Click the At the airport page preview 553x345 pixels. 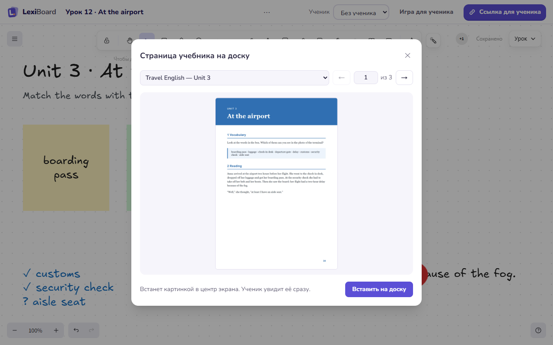pyautogui.click(x=276, y=183)
